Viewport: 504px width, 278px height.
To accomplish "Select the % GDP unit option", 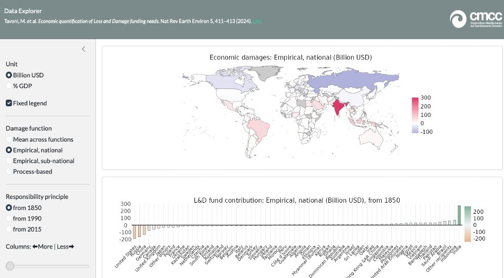I will [x=19, y=86].
